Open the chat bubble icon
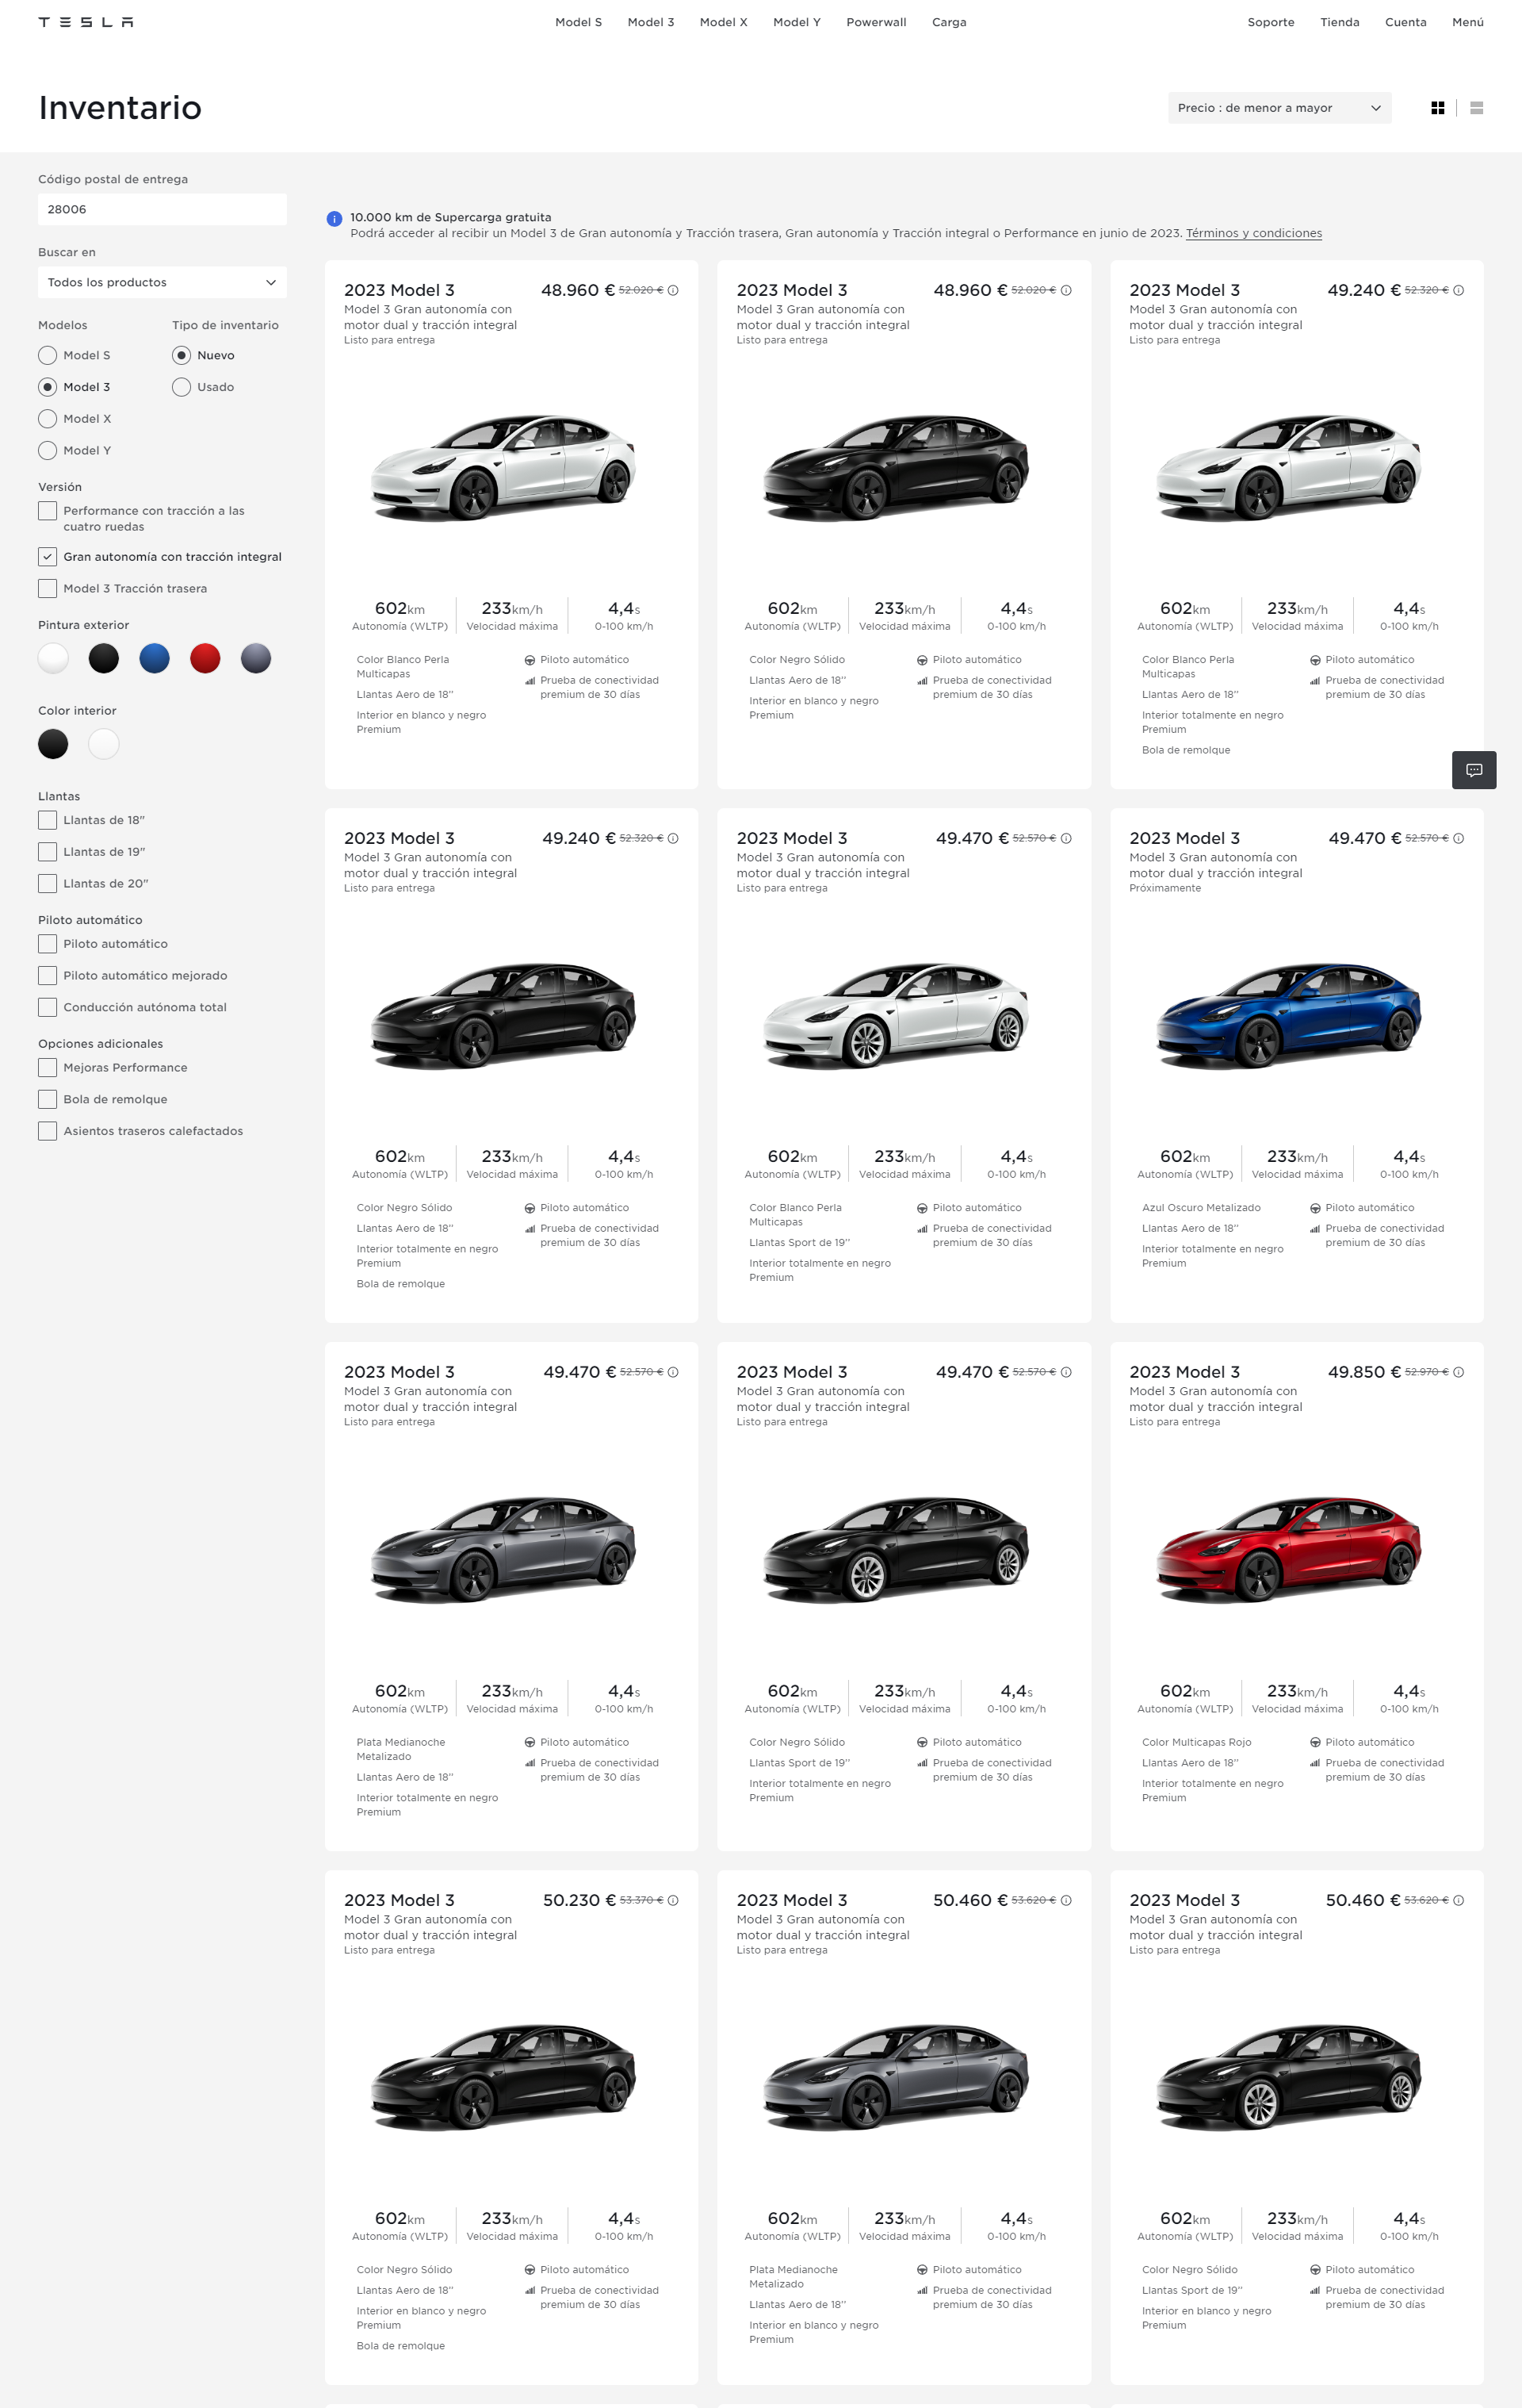 pos(1473,770)
